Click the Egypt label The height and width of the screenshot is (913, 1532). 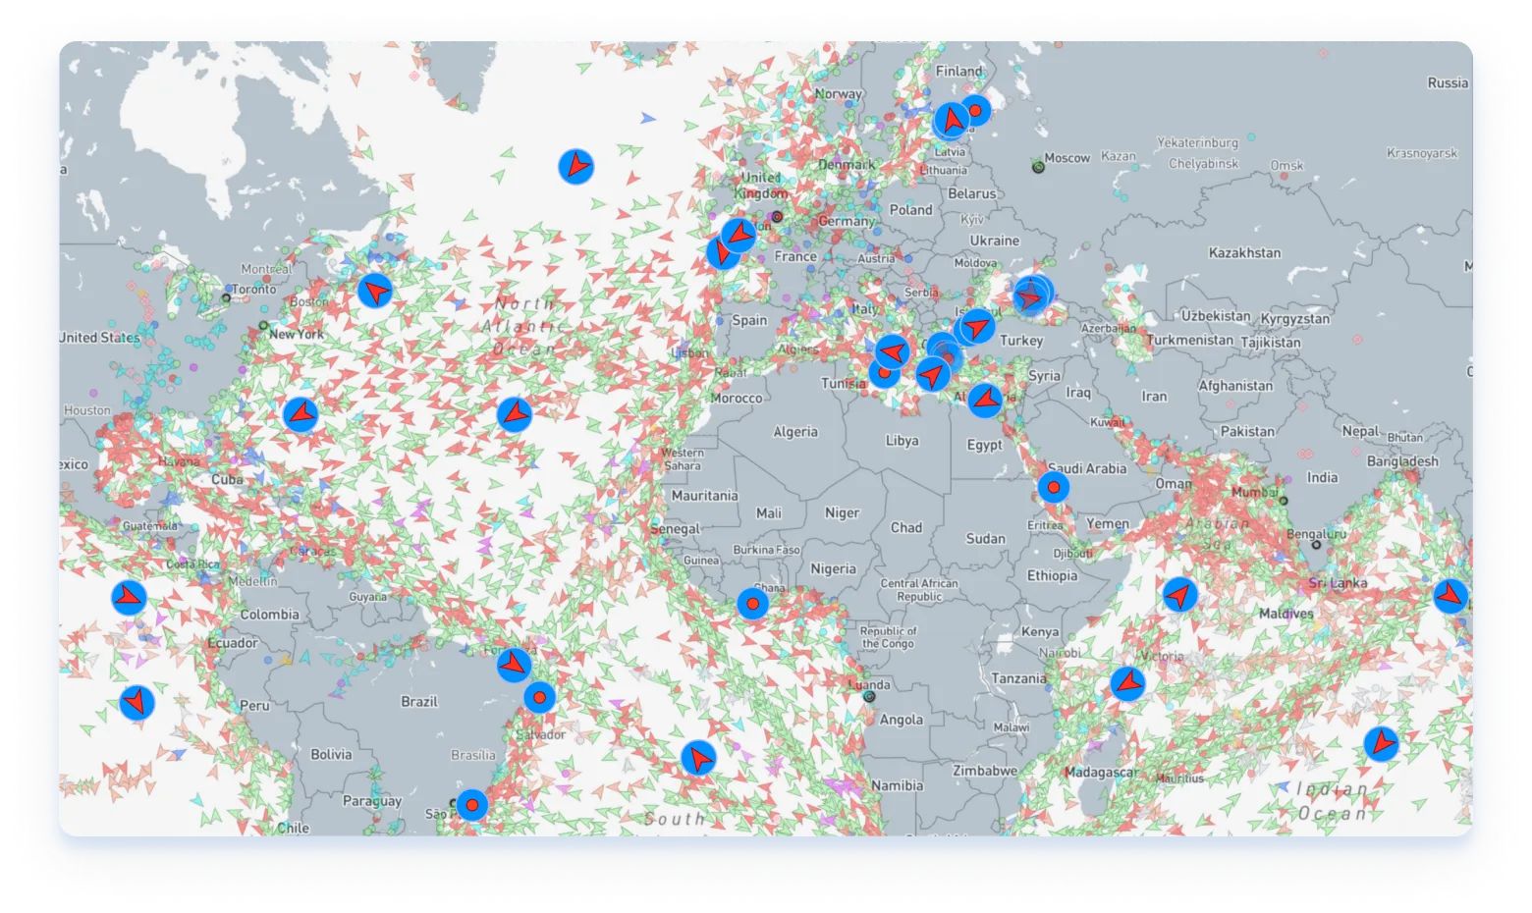coord(984,445)
